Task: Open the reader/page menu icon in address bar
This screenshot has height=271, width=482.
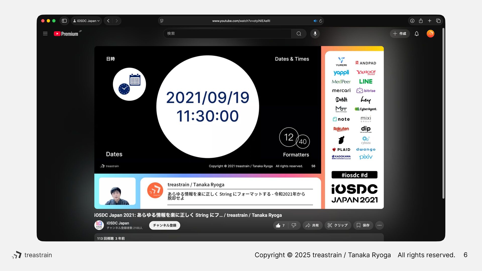Action: tap(162, 21)
